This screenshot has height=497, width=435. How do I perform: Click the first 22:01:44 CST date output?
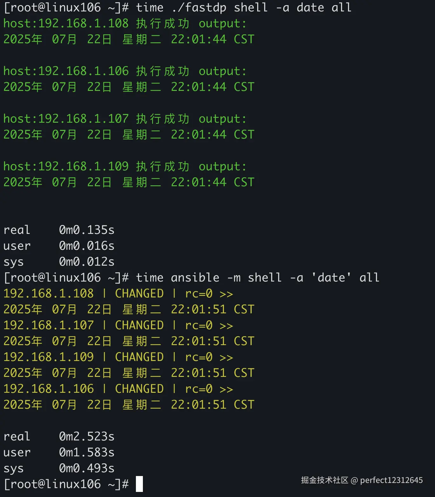click(x=212, y=39)
